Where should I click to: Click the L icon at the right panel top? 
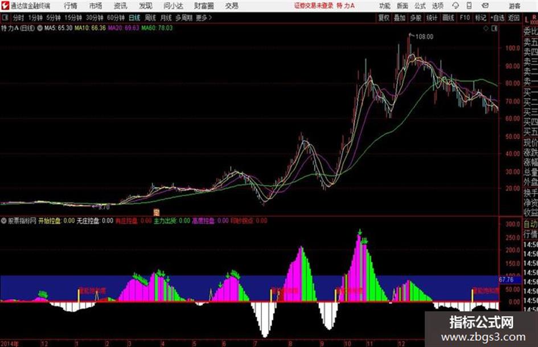[x=527, y=21]
